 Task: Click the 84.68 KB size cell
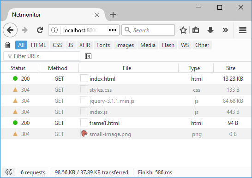tap(233, 101)
